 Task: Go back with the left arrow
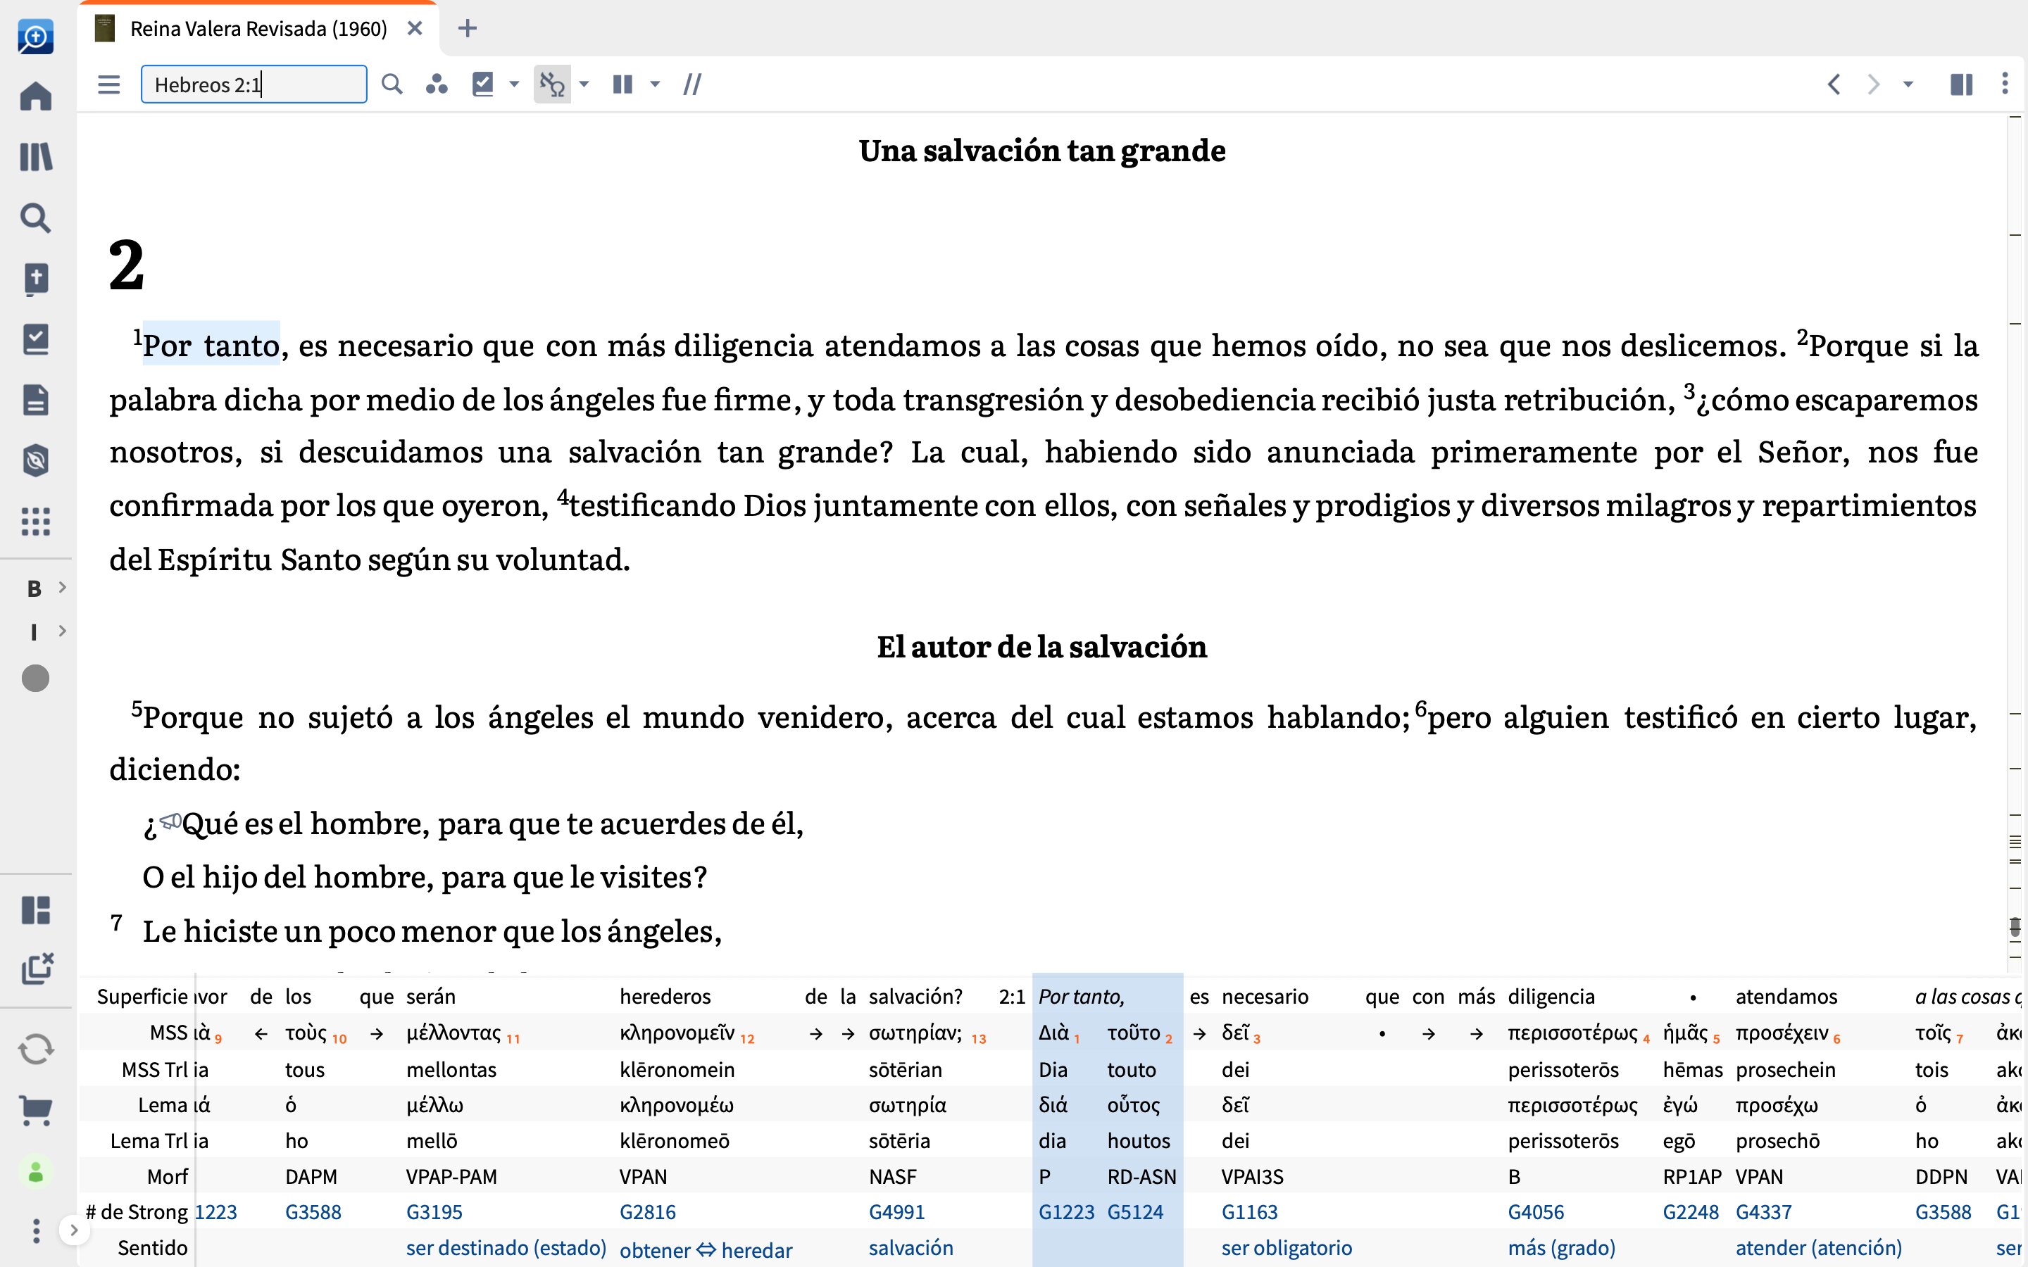[x=1834, y=84]
